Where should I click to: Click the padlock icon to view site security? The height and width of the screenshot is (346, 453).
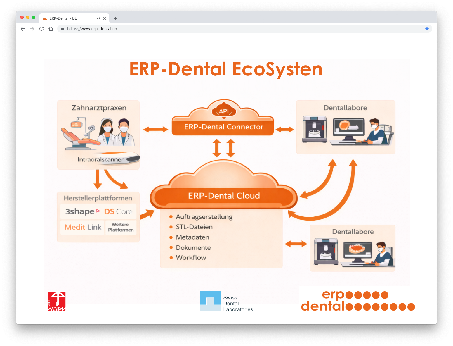coord(62,29)
